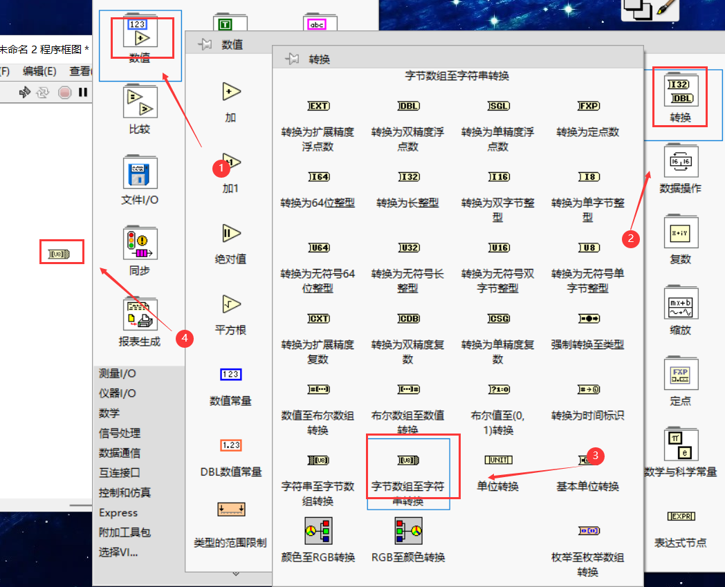725x587 pixels.
Task: Open the 文件I/O palette icon
Action: tap(140, 172)
